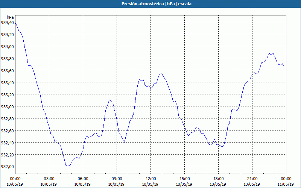Click the 03:00 time axis label

click(49, 179)
